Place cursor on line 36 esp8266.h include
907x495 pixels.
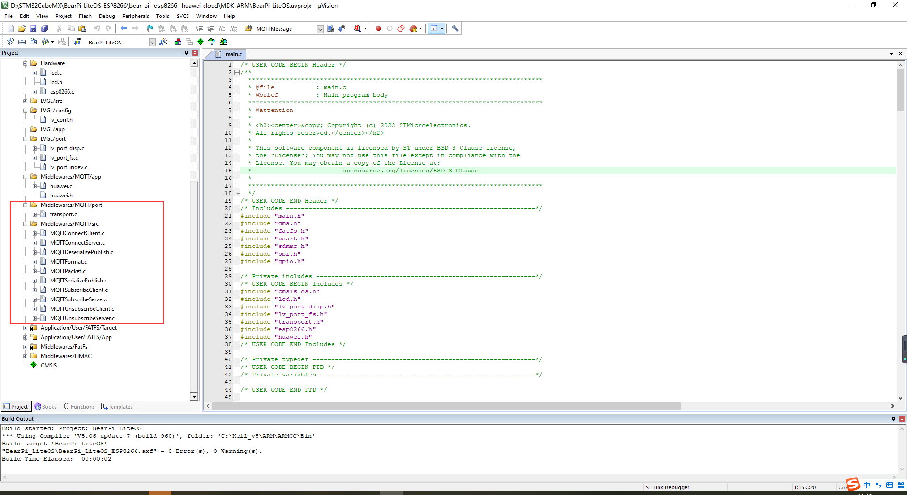tap(278, 330)
